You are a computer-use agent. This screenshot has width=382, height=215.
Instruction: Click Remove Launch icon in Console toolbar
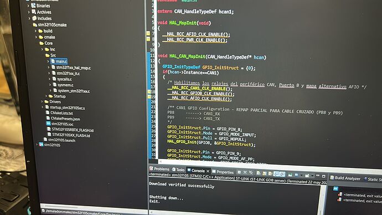click(x=245, y=172)
